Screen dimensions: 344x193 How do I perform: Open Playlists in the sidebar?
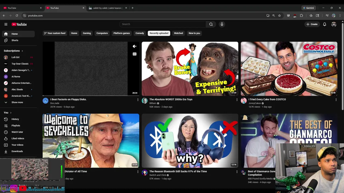tap(18, 125)
